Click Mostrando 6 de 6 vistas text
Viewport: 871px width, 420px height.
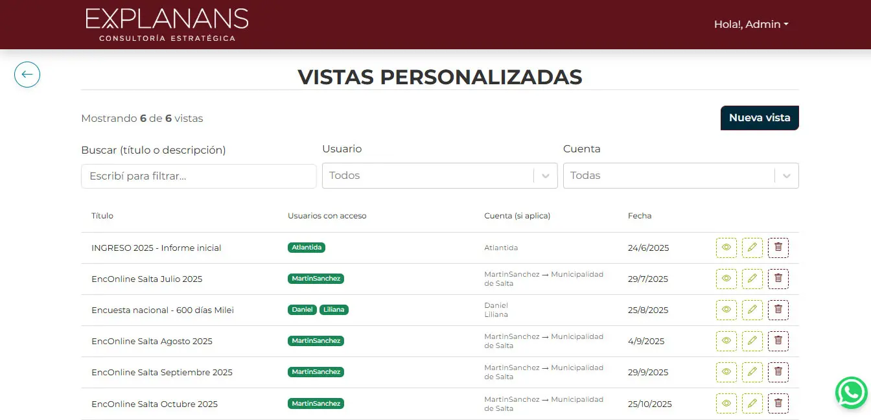coord(142,119)
